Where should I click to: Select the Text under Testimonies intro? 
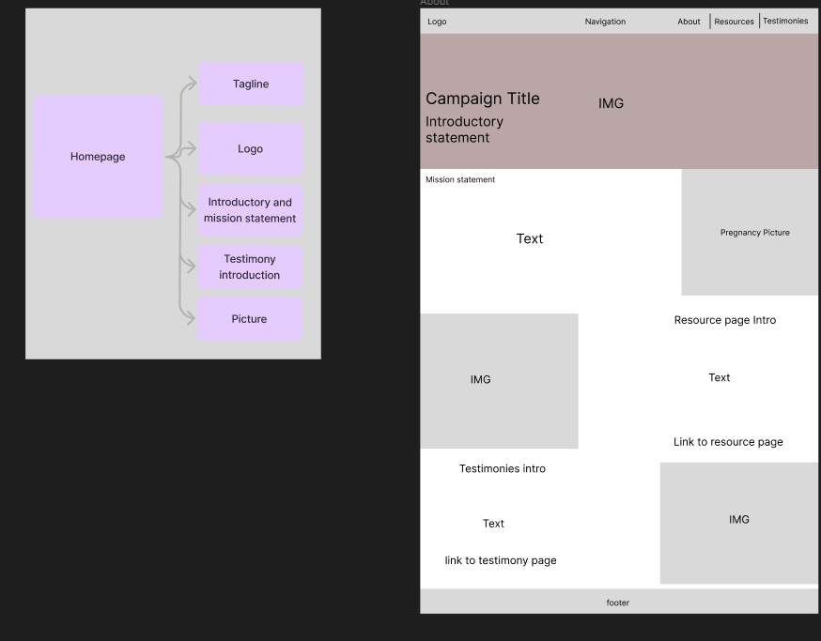tap(493, 524)
